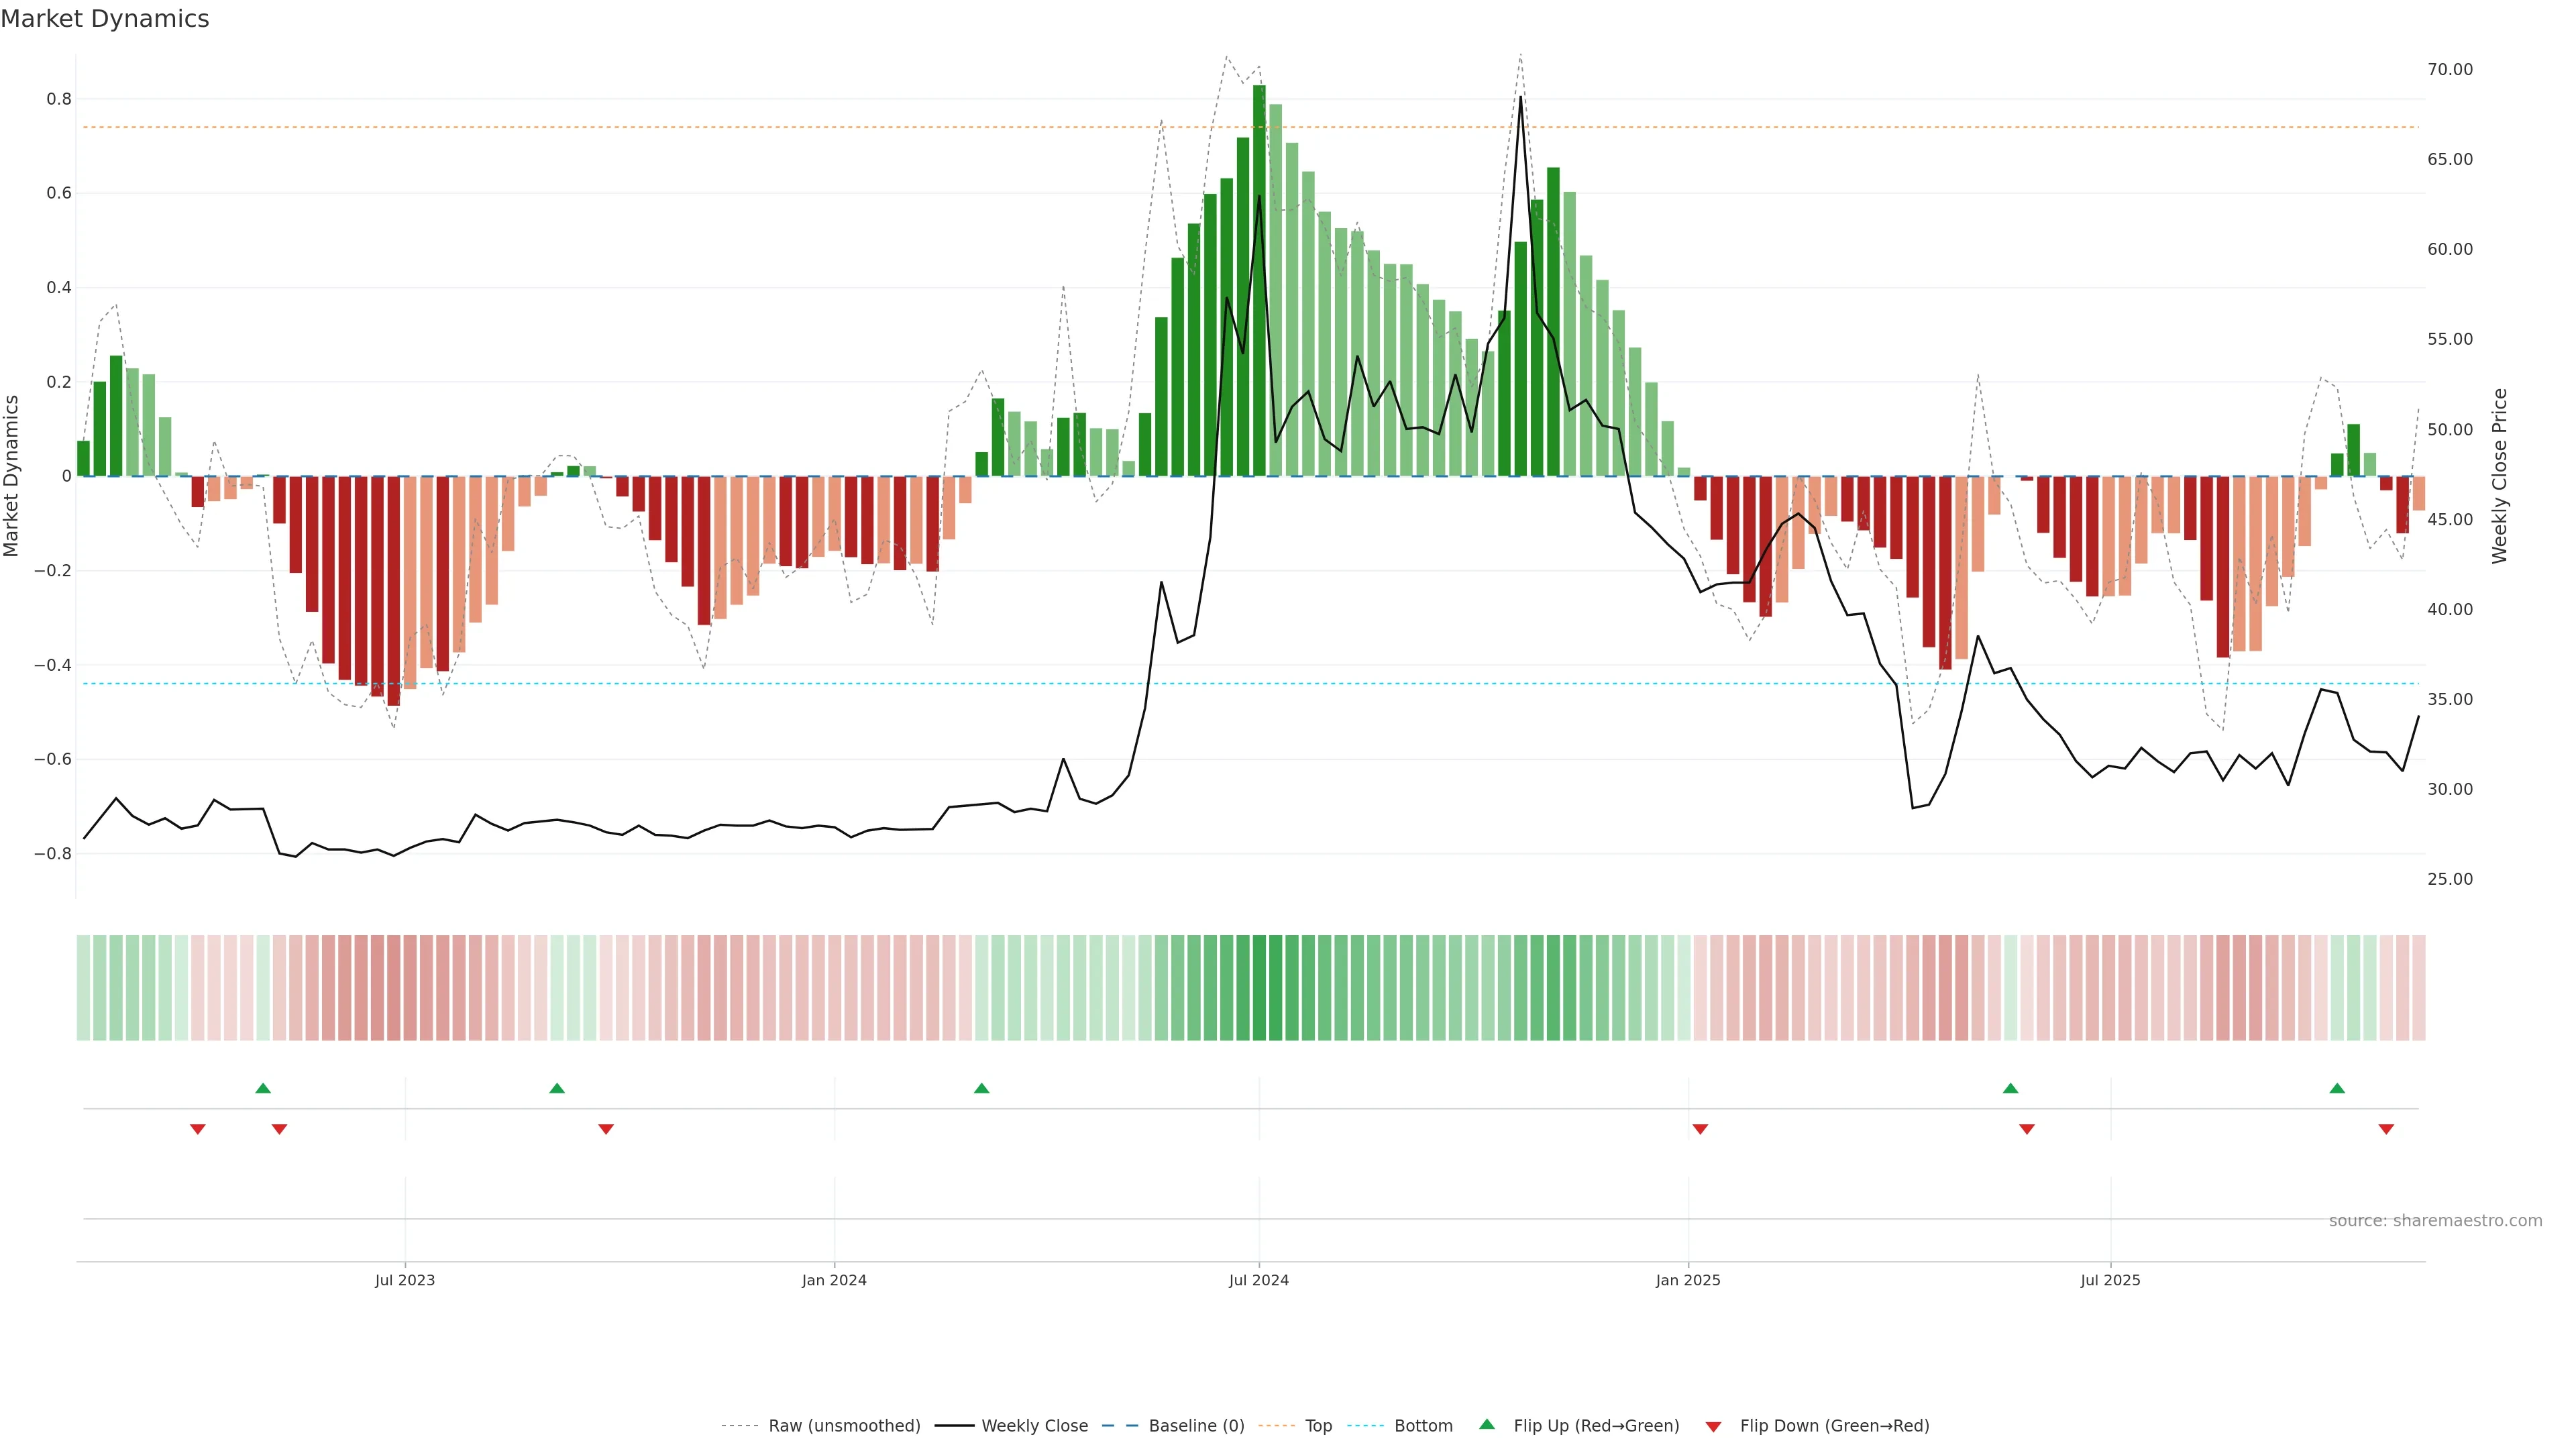Click the last red flip-down marker on the timeline
This screenshot has width=2576, height=1449.
(x=2386, y=1129)
